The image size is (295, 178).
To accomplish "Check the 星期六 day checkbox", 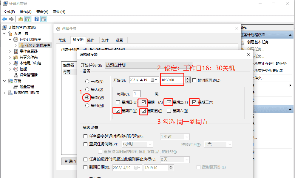I will [169, 110].
